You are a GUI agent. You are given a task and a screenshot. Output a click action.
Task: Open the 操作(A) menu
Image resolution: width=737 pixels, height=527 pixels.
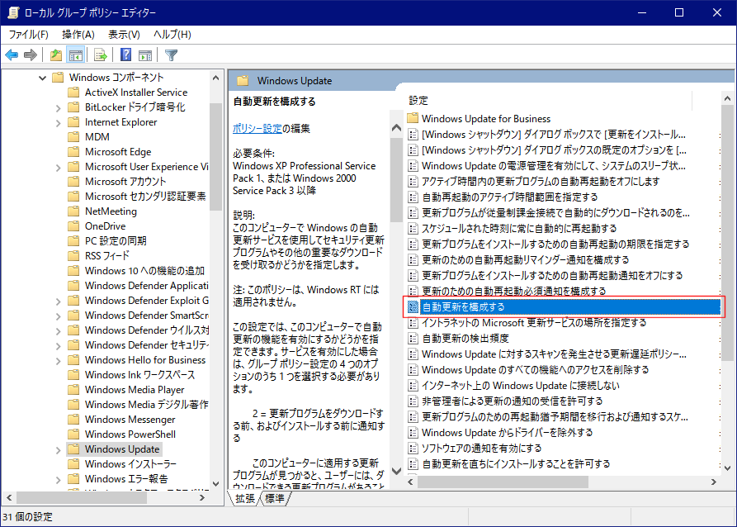coord(78,35)
